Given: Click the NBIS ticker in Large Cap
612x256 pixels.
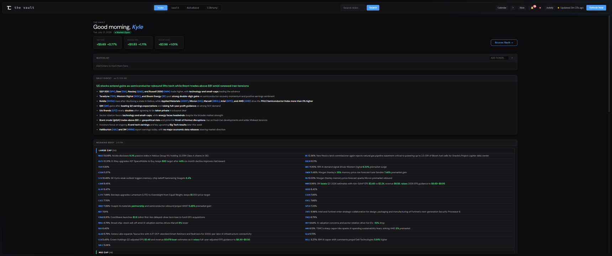Looking at the screenshot, I should pyautogui.click(x=101, y=156).
